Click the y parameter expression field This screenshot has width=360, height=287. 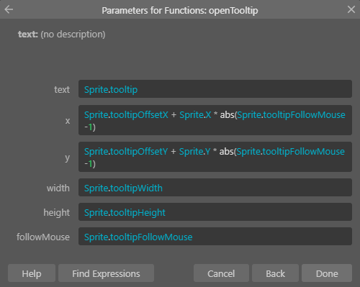pyautogui.click(x=215, y=157)
